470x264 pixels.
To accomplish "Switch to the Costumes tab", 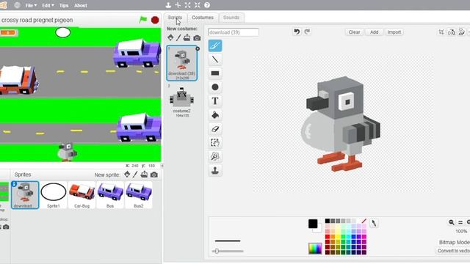I will point(203,18).
